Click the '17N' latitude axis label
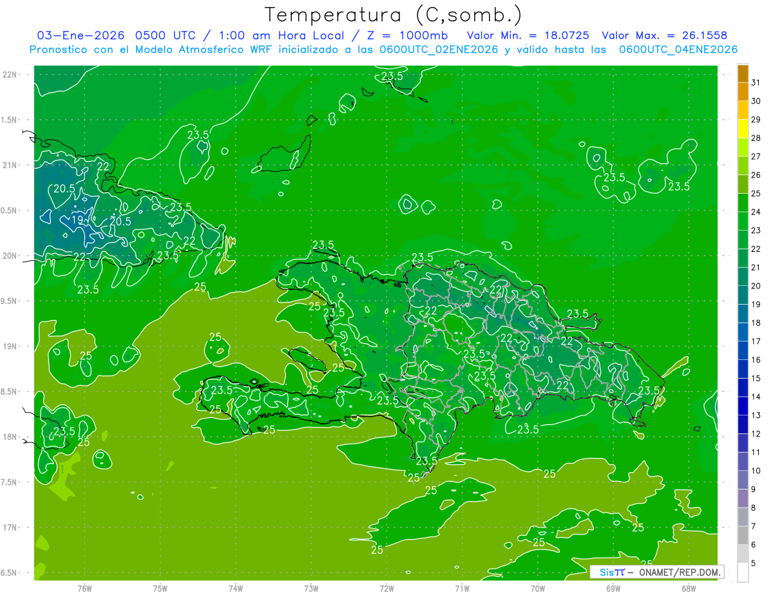 click(x=10, y=527)
